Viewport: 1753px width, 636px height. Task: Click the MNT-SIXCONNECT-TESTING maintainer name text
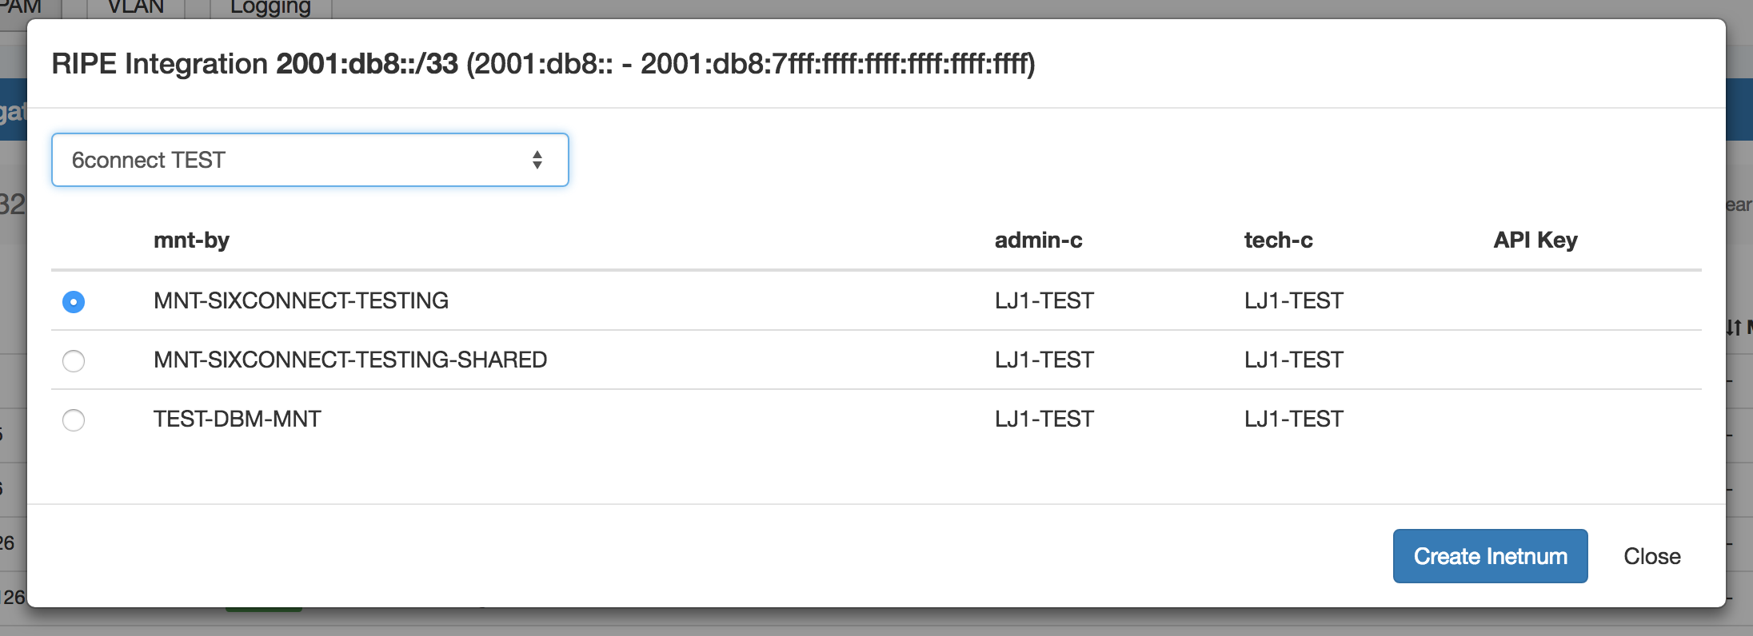(x=301, y=300)
